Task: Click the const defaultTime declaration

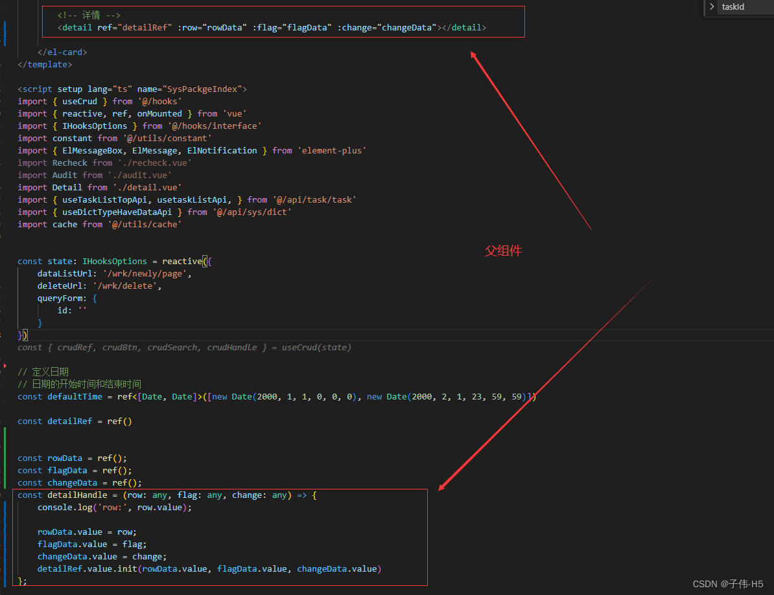Action: 277,397
